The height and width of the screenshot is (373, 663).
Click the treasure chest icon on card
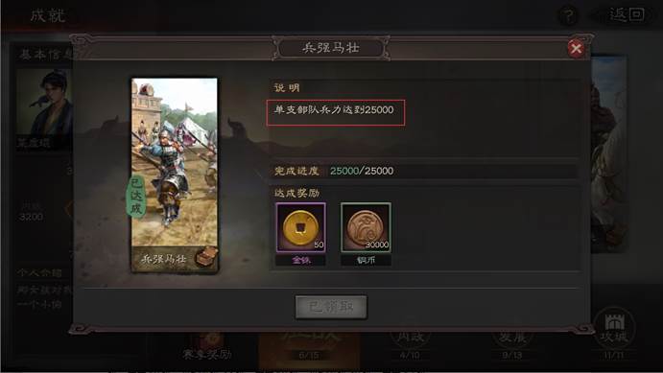click(206, 256)
